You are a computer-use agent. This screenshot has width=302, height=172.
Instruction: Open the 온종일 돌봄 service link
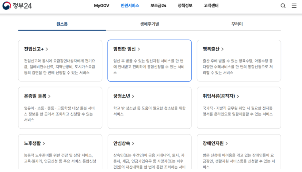pos(37,96)
